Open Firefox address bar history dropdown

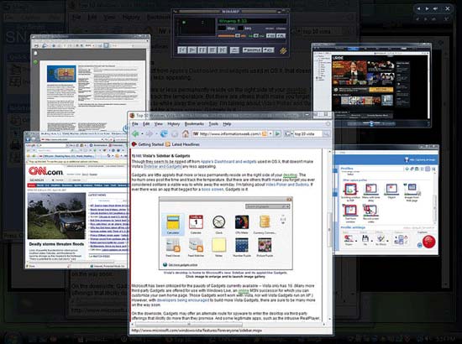[270, 134]
